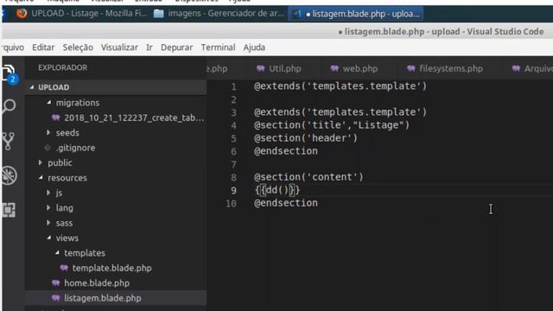Click the imagens file manager folder icon
Image resolution: width=553 pixels, height=311 pixels.
pyautogui.click(x=159, y=14)
